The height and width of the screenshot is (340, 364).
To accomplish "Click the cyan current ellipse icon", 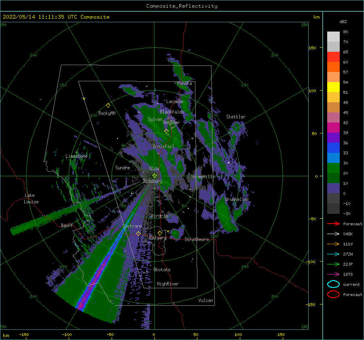I will pyautogui.click(x=333, y=284).
